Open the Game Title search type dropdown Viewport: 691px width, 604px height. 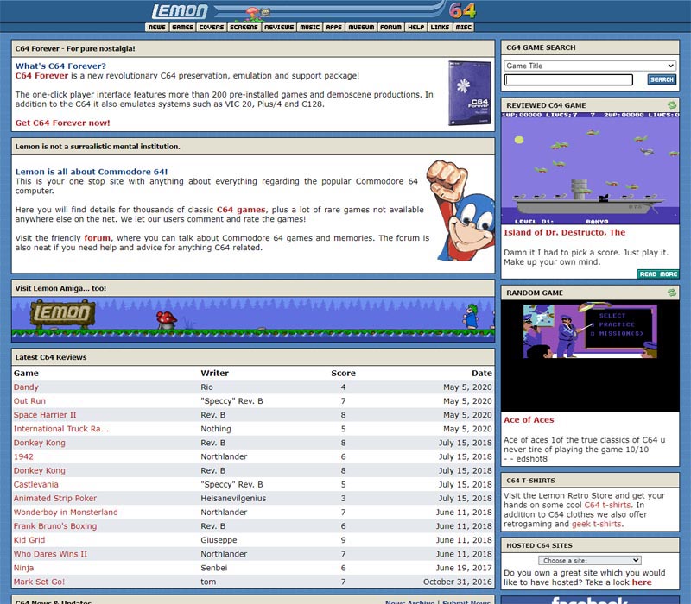click(590, 66)
